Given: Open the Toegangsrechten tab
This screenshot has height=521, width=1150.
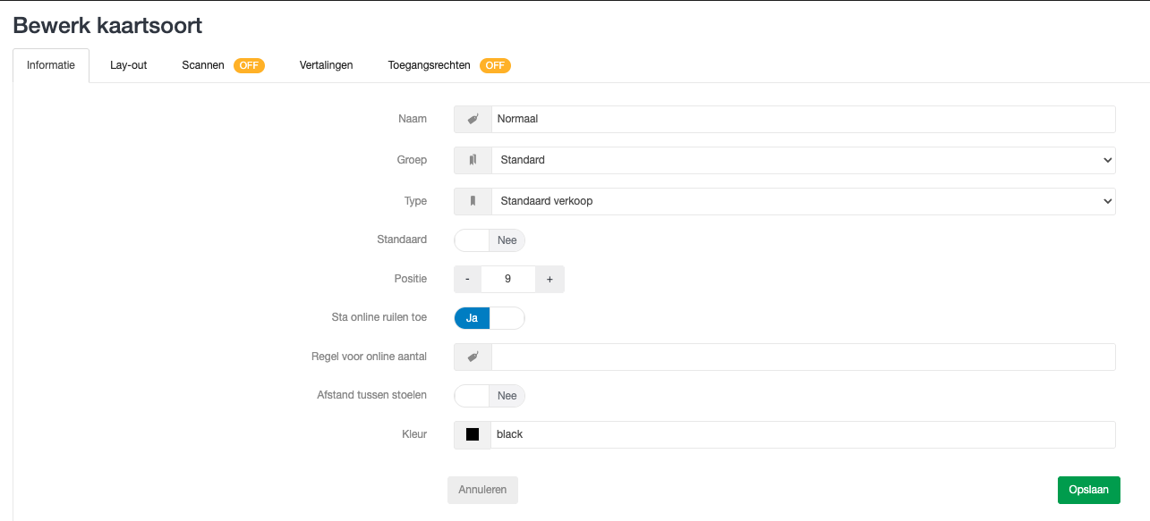Looking at the screenshot, I should point(430,65).
